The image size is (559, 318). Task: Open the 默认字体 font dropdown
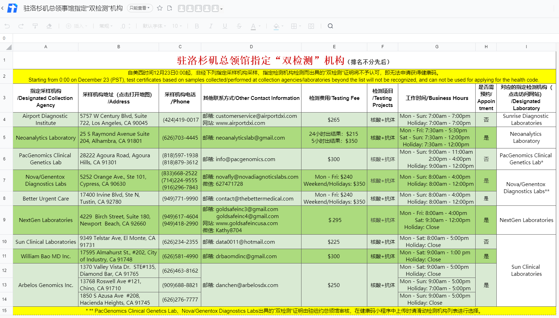click(154, 26)
